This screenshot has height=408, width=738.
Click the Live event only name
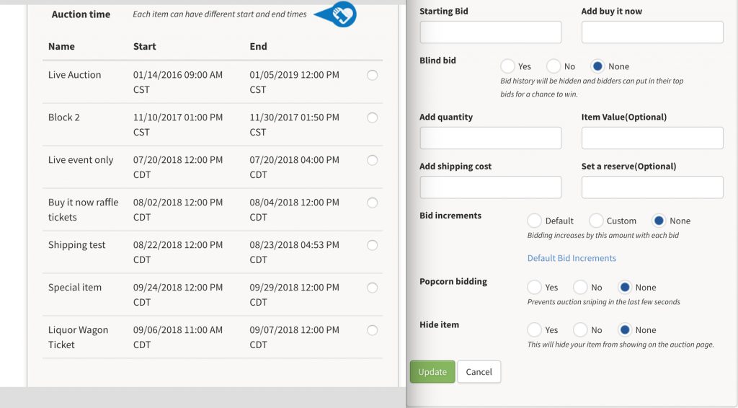click(81, 160)
